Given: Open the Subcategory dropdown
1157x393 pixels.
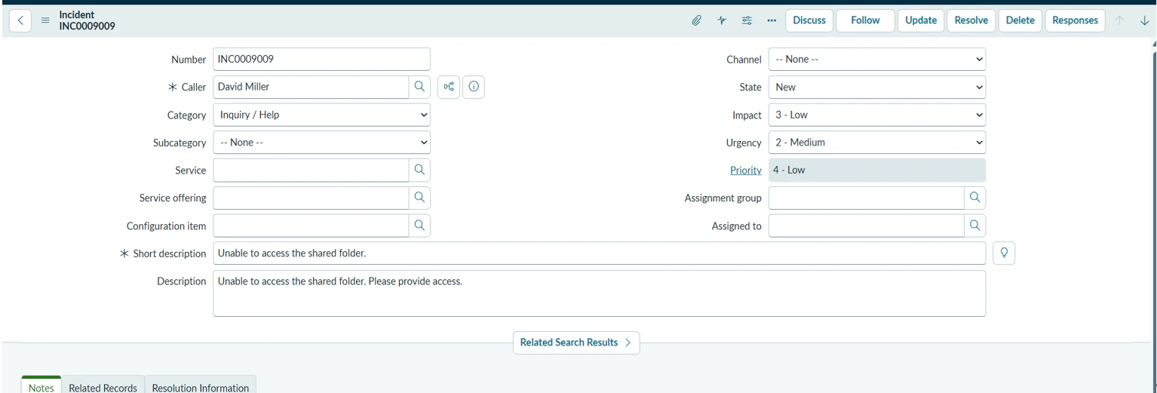Looking at the screenshot, I should [322, 143].
